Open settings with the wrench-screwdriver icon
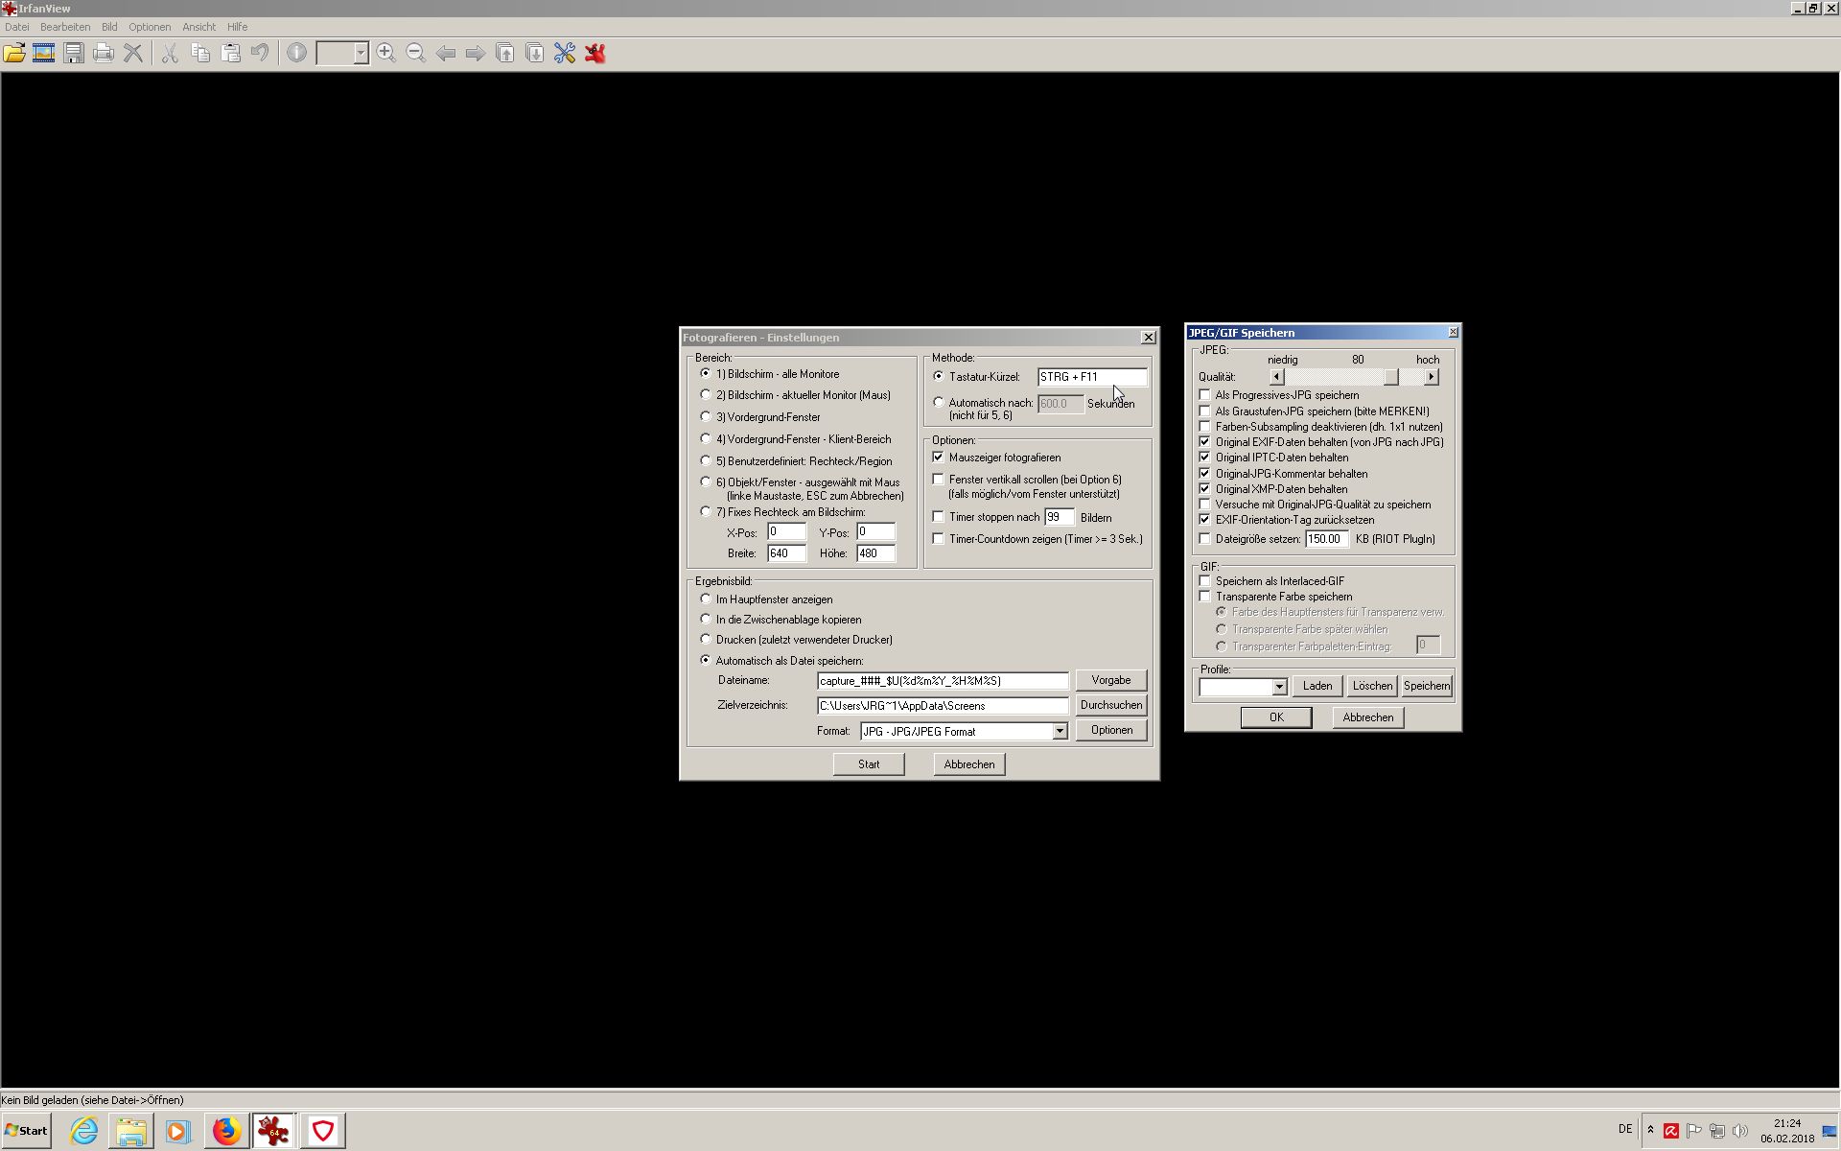Screen dimensions: 1841x1151 565,54
